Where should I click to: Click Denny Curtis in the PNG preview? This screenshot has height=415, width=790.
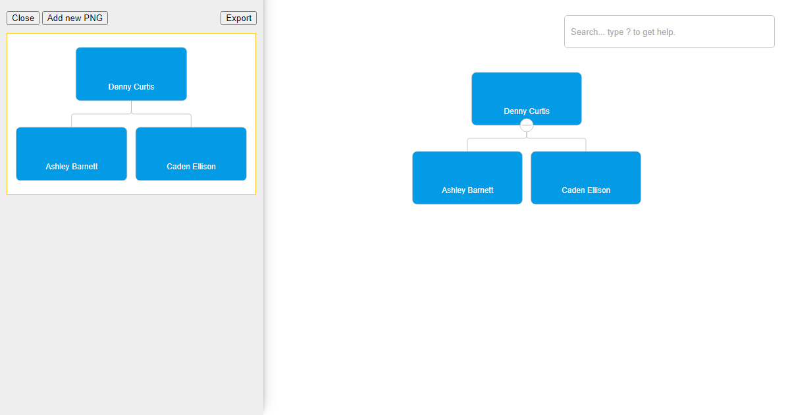tap(131, 74)
